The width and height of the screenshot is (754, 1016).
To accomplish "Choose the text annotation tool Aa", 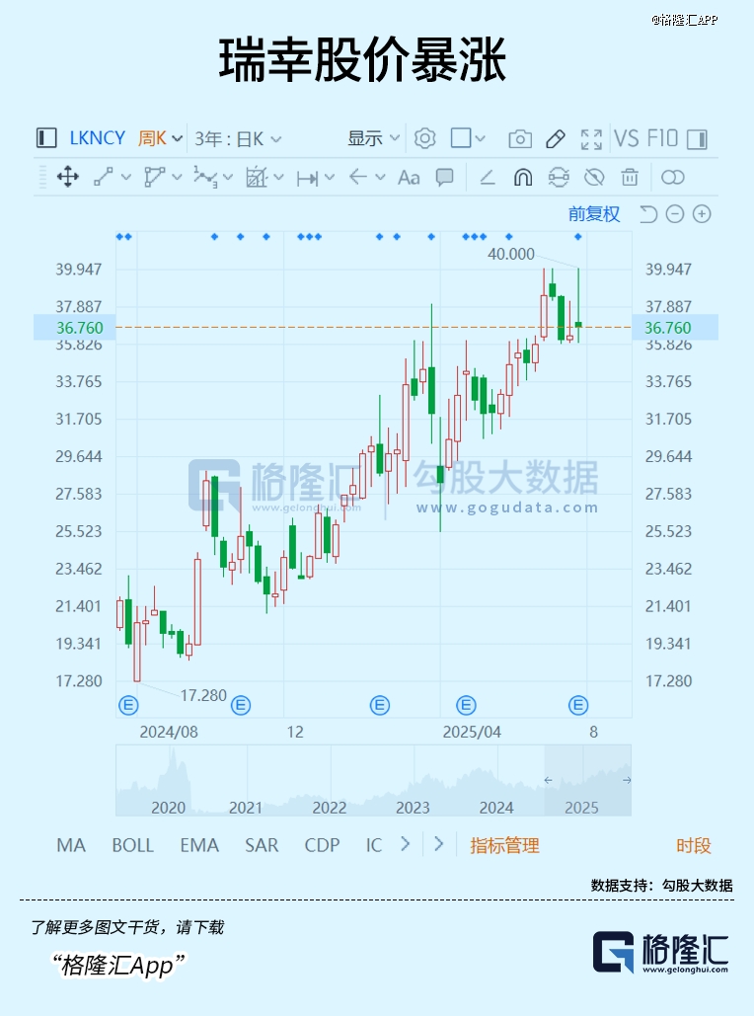I will 409,178.
